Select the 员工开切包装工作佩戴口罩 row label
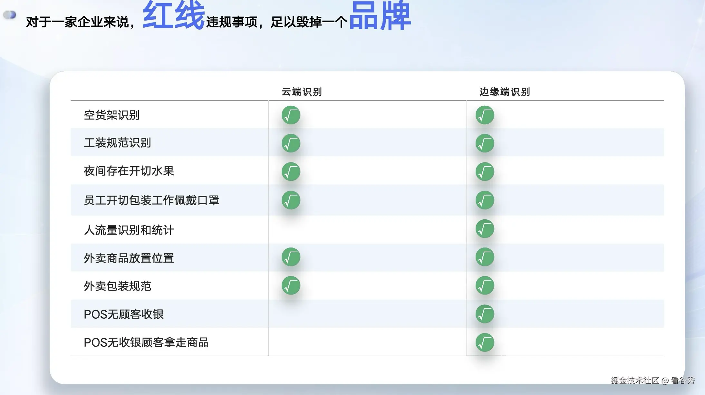 click(151, 200)
